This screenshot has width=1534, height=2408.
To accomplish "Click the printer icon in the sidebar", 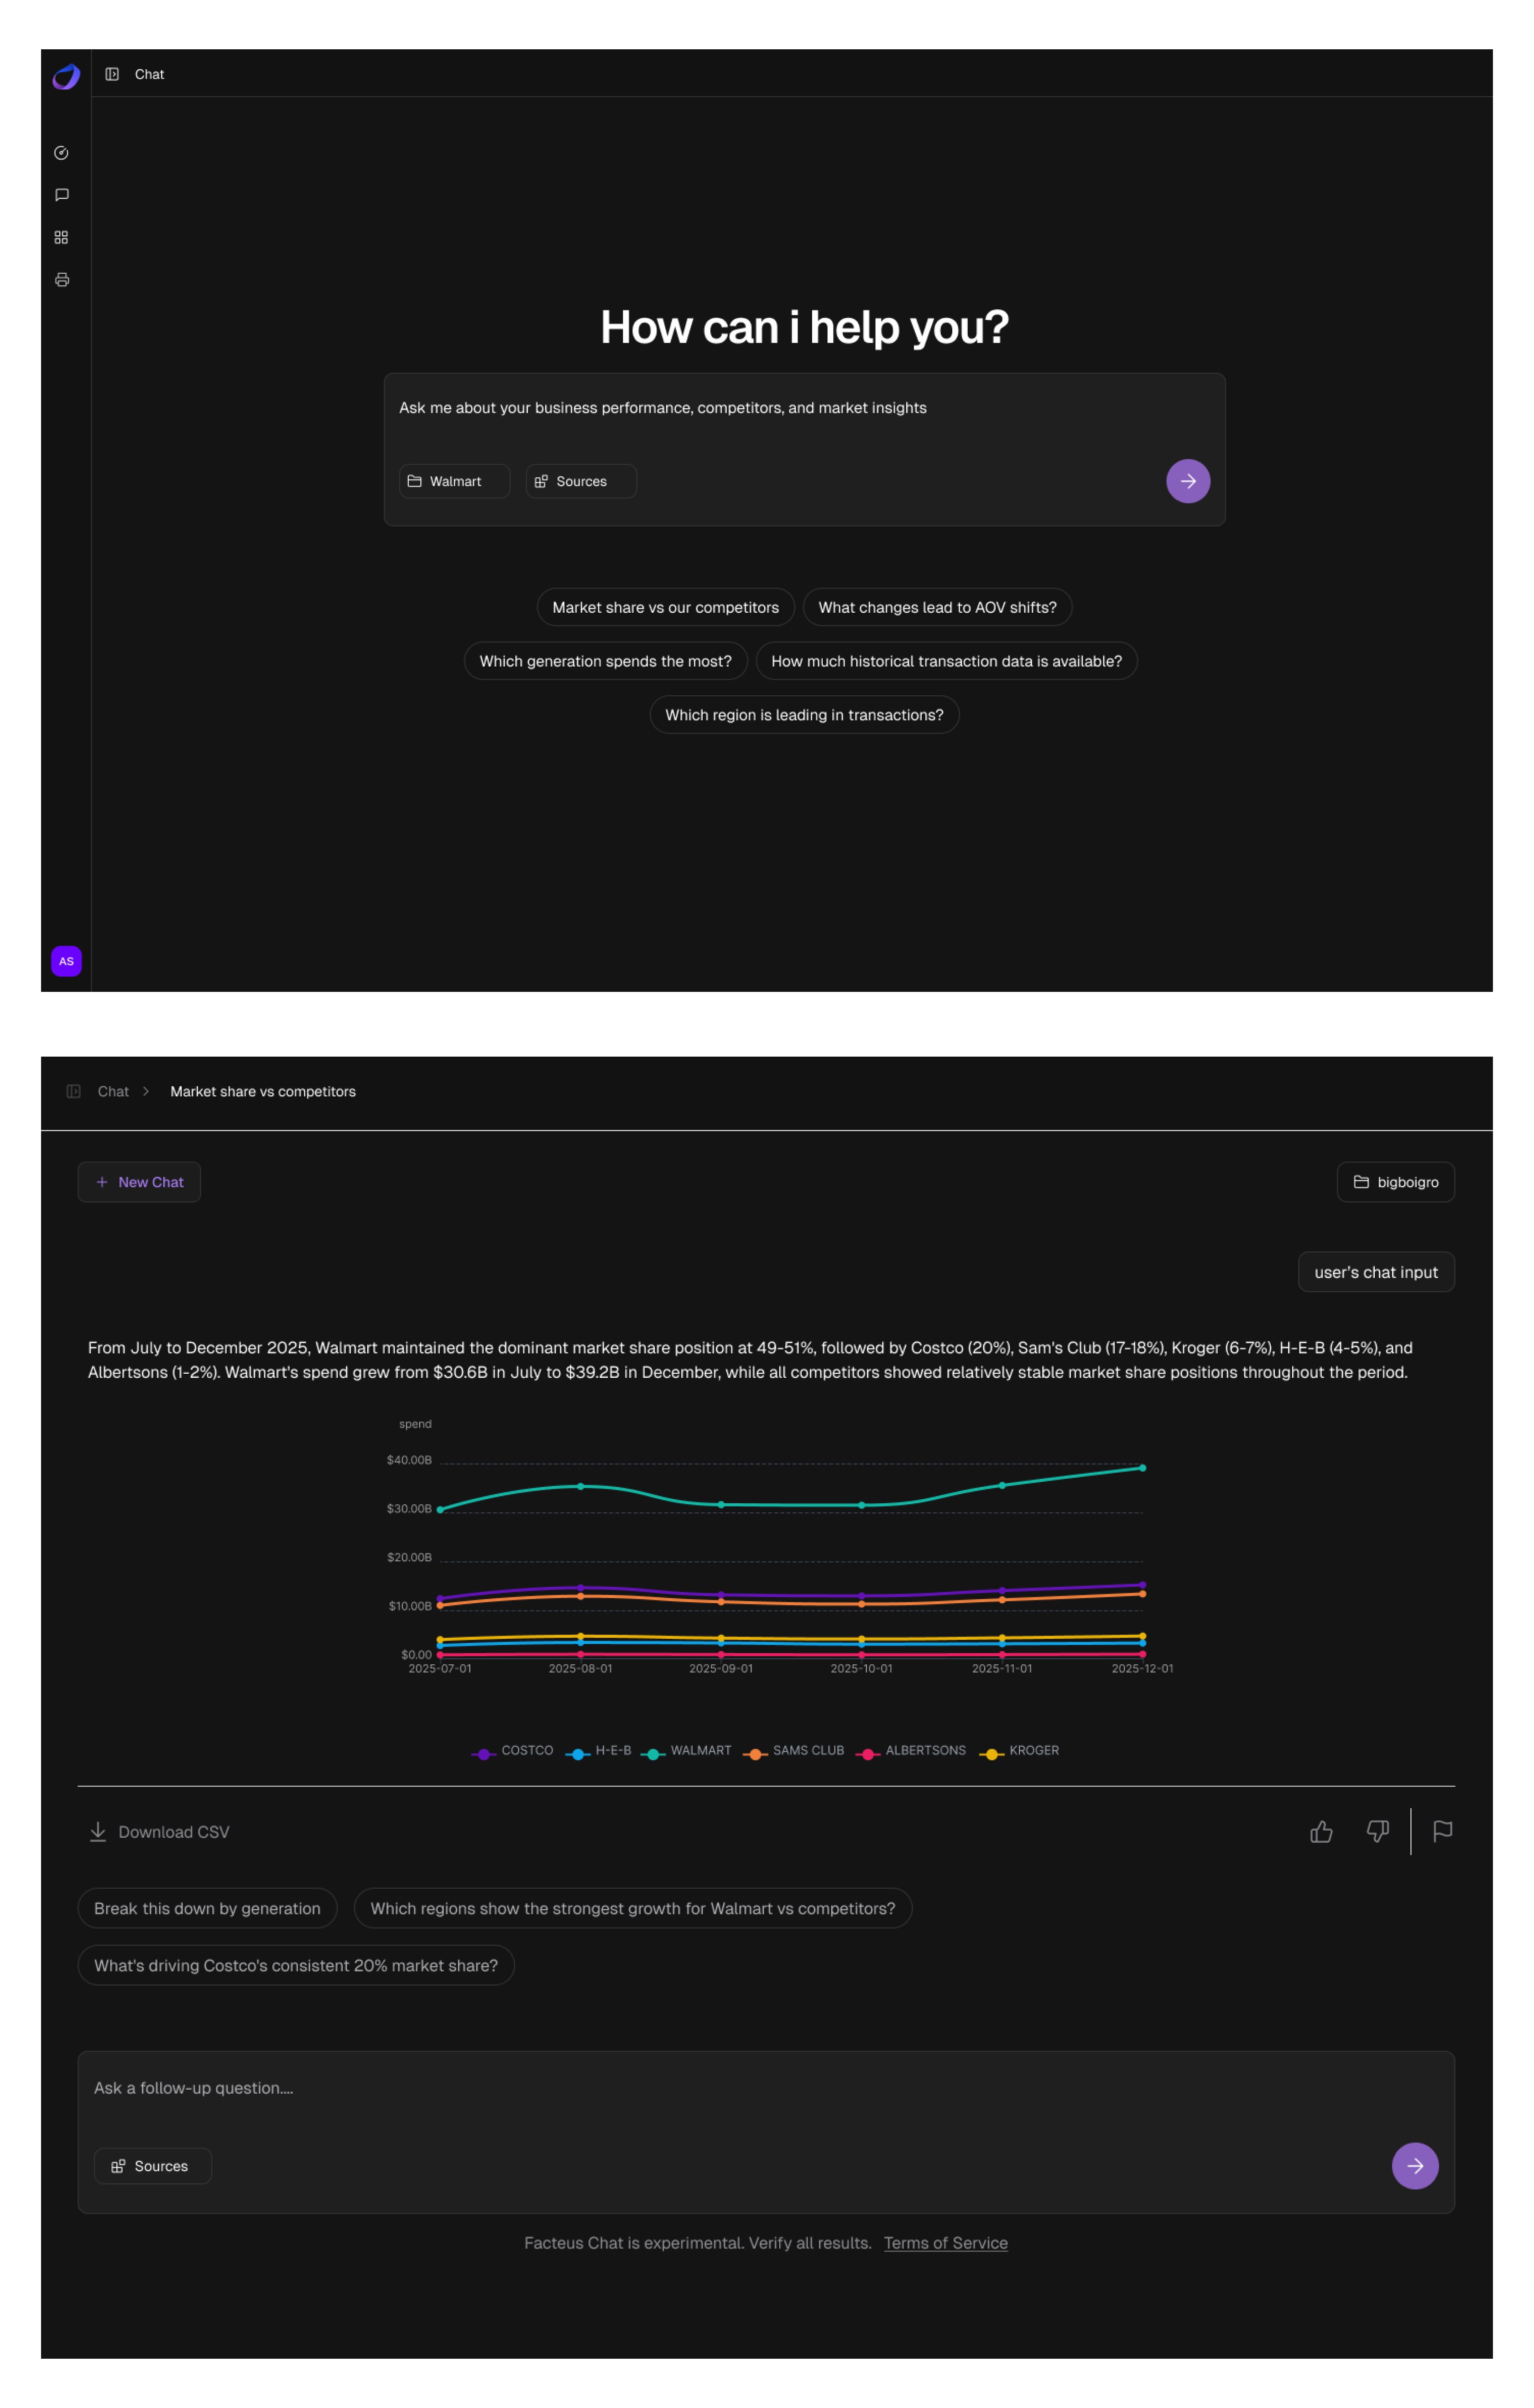I will coord(61,280).
